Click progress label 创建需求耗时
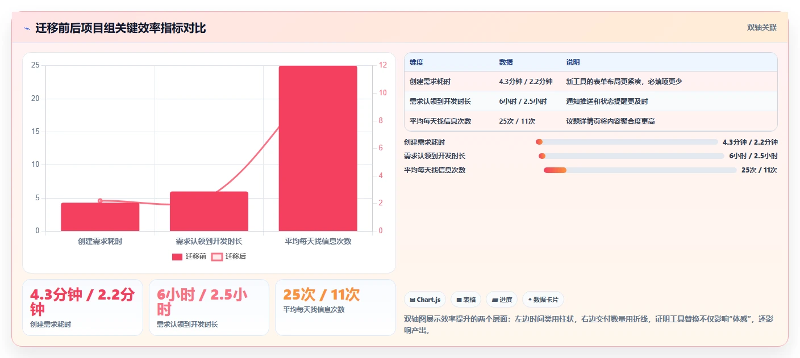 click(424, 142)
